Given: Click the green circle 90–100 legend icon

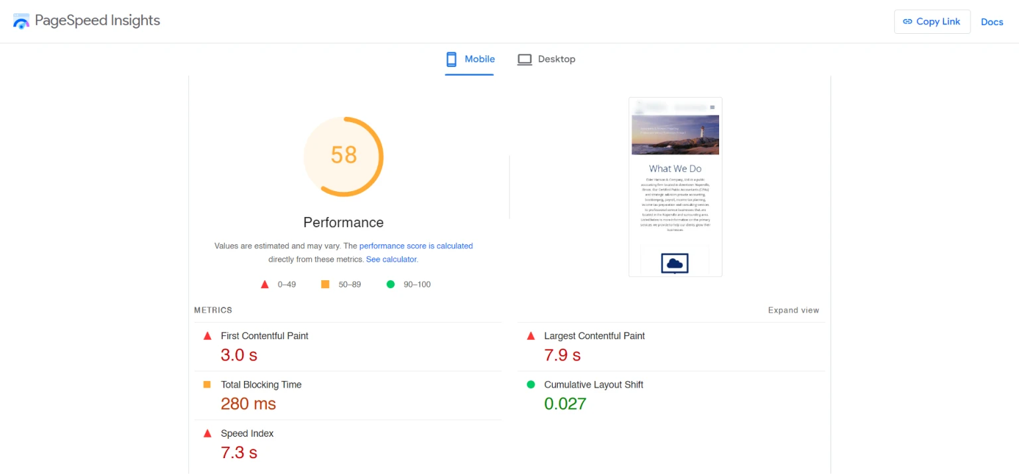Looking at the screenshot, I should click(391, 284).
